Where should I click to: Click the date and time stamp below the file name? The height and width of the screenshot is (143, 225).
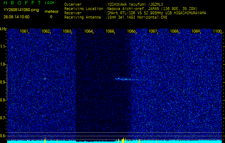pyautogui.click(x=16, y=17)
